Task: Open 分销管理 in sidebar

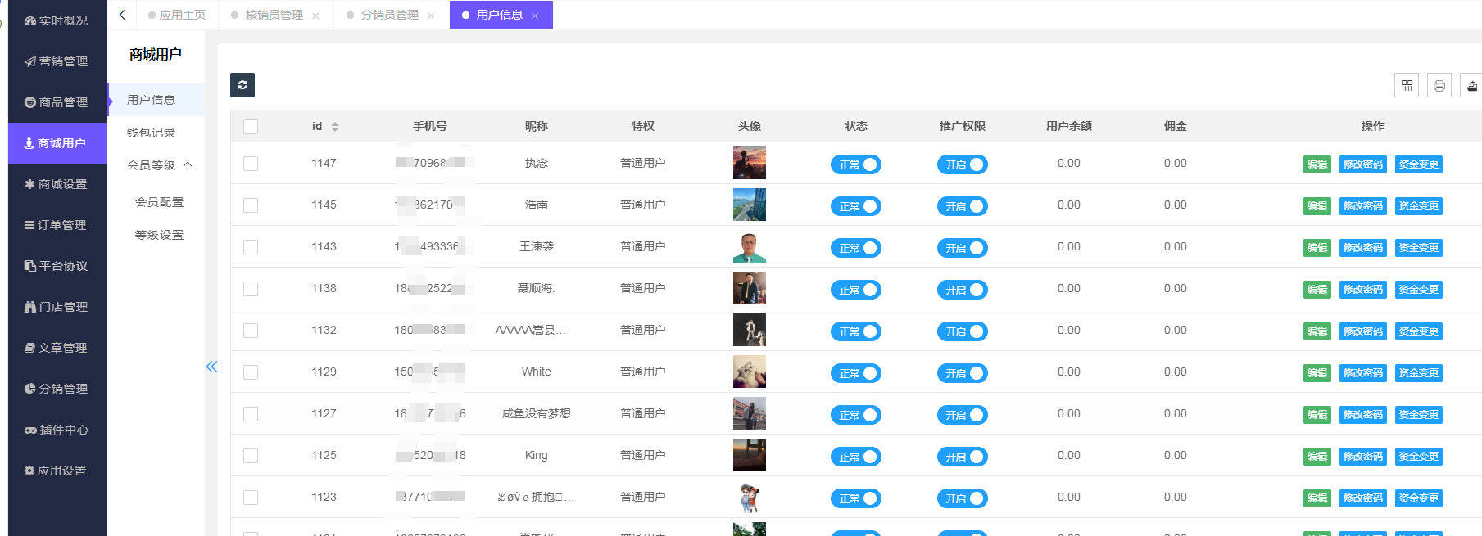Action: pyautogui.click(x=57, y=389)
